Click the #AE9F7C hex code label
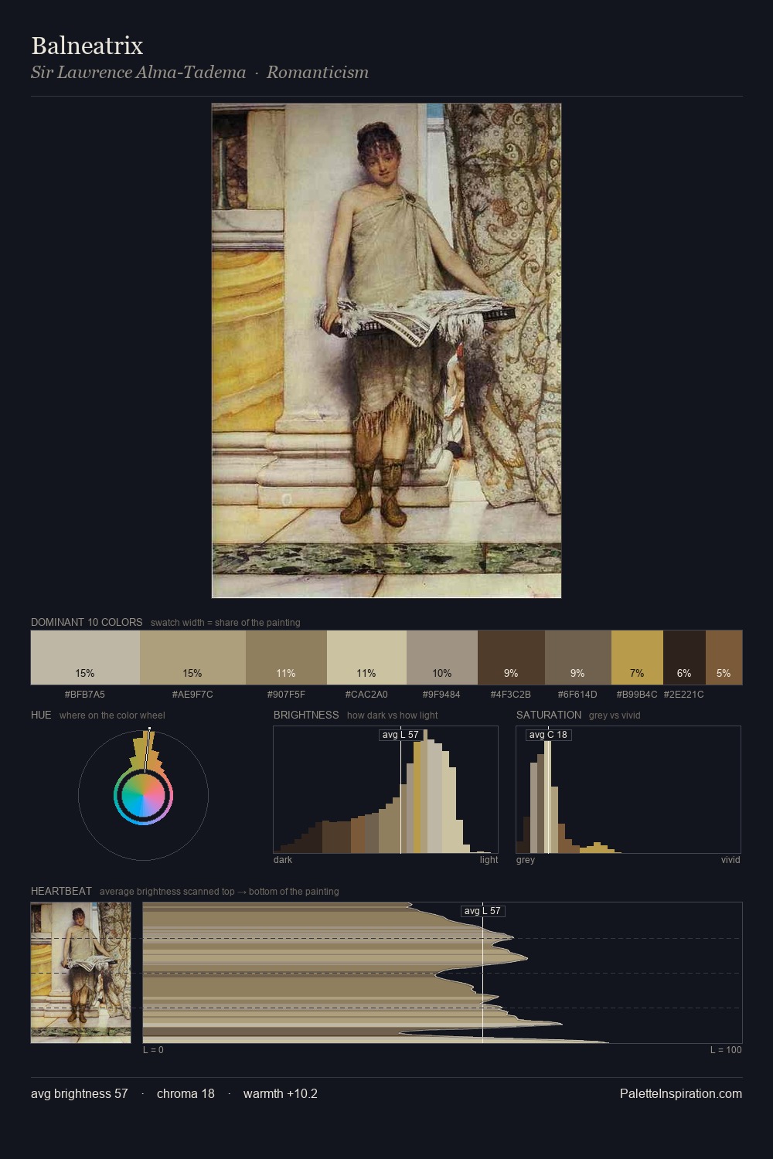The height and width of the screenshot is (1159, 773). tap(192, 695)
